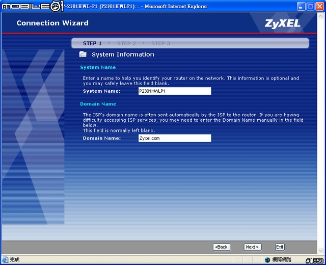Click the scrollbar down arrow

(x=320, y=251)
